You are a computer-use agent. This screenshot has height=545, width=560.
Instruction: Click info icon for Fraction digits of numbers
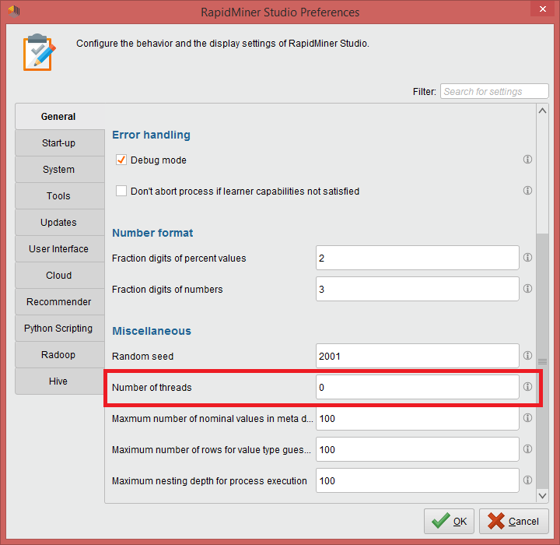click(x=527, y=288)
